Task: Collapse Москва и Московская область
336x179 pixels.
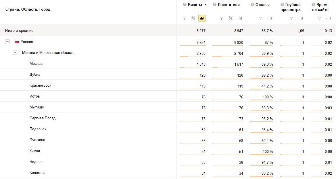Action: [15, 52]
